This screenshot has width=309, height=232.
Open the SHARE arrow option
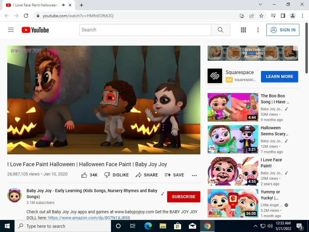pos(147,175)
